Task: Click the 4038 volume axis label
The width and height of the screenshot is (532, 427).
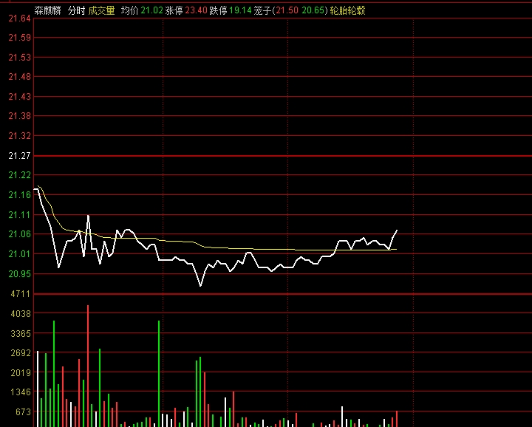Action: pyautogui.click(x=21, y=314)
